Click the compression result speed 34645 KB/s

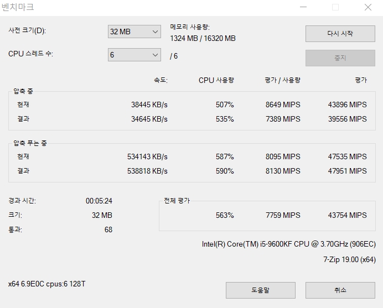click(149, 119)
